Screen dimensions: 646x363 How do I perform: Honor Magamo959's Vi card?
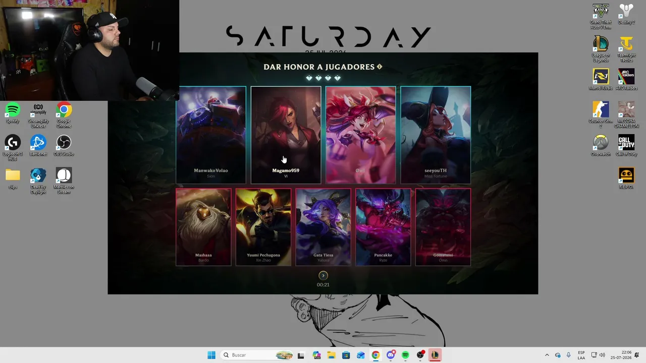286,135
